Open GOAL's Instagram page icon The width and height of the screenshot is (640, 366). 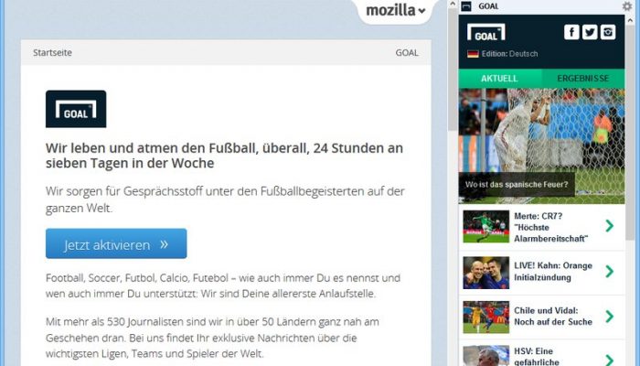click(x=608, y=32)
